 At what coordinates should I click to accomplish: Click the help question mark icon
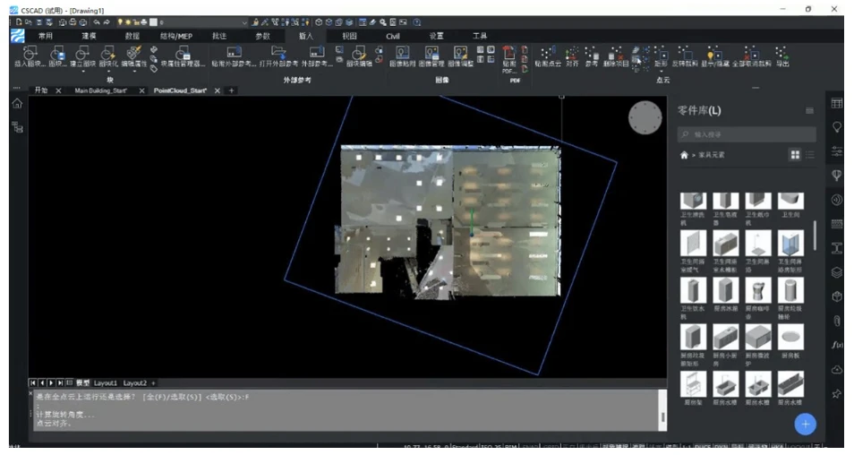click(x=416, y=22)
